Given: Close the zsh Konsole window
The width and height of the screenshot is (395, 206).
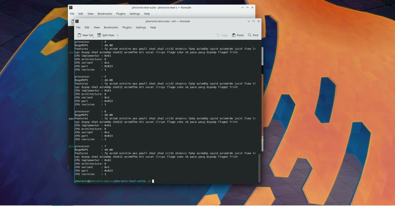Looking at the screenshot, I should pyautogui.click(x=258, y=21).
